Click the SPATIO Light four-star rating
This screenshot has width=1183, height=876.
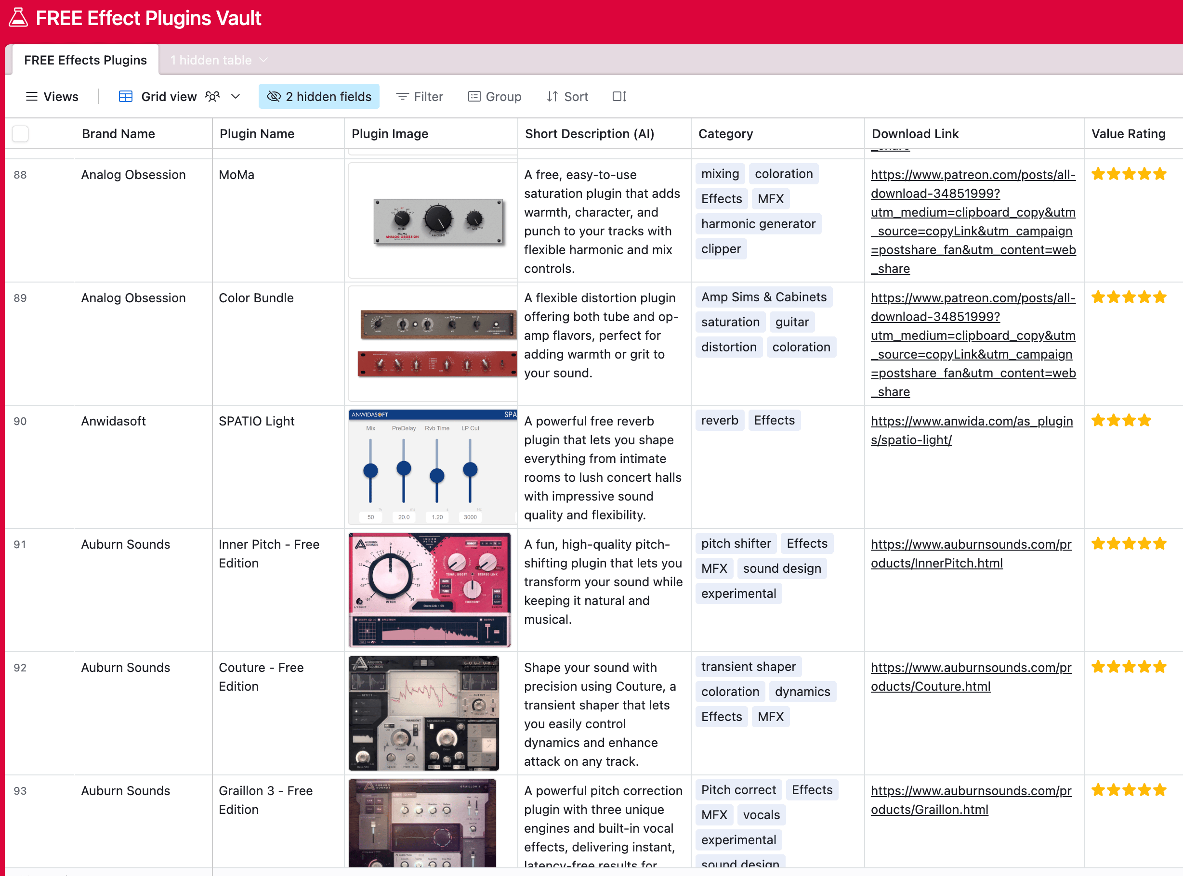click(x=1121, y=421)
